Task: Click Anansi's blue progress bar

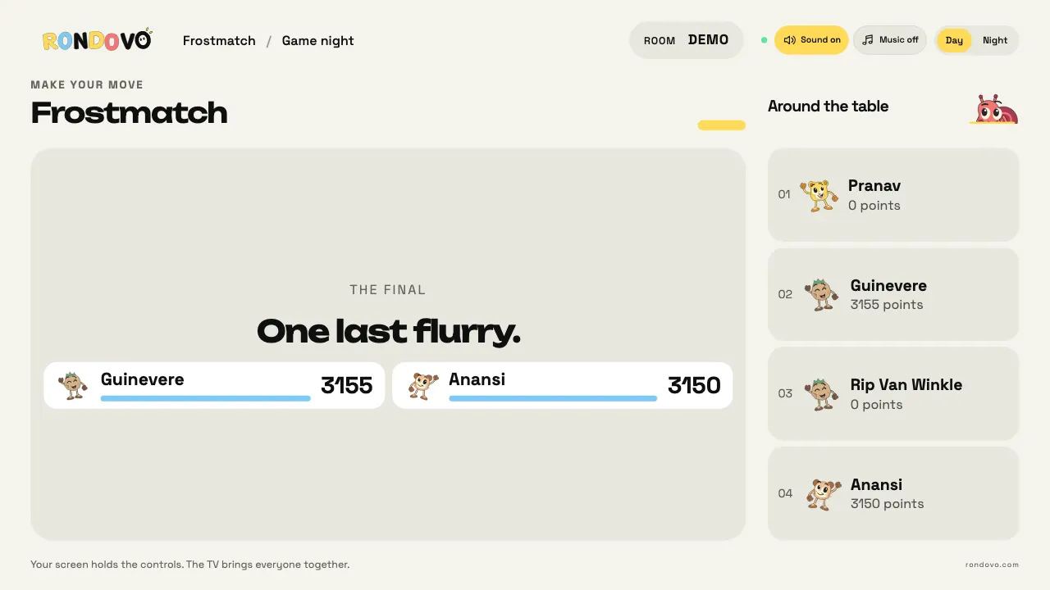Action: [x=553, y=398]
